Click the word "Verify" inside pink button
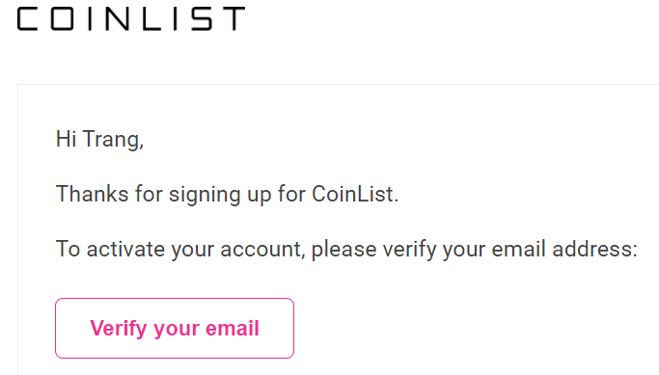Viewport: 659px width, 375px height. tap(118, 329)
